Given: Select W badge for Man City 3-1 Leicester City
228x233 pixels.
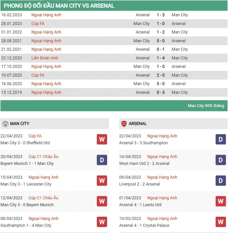Looking at the screenshot, I should (x=102, y=181).
